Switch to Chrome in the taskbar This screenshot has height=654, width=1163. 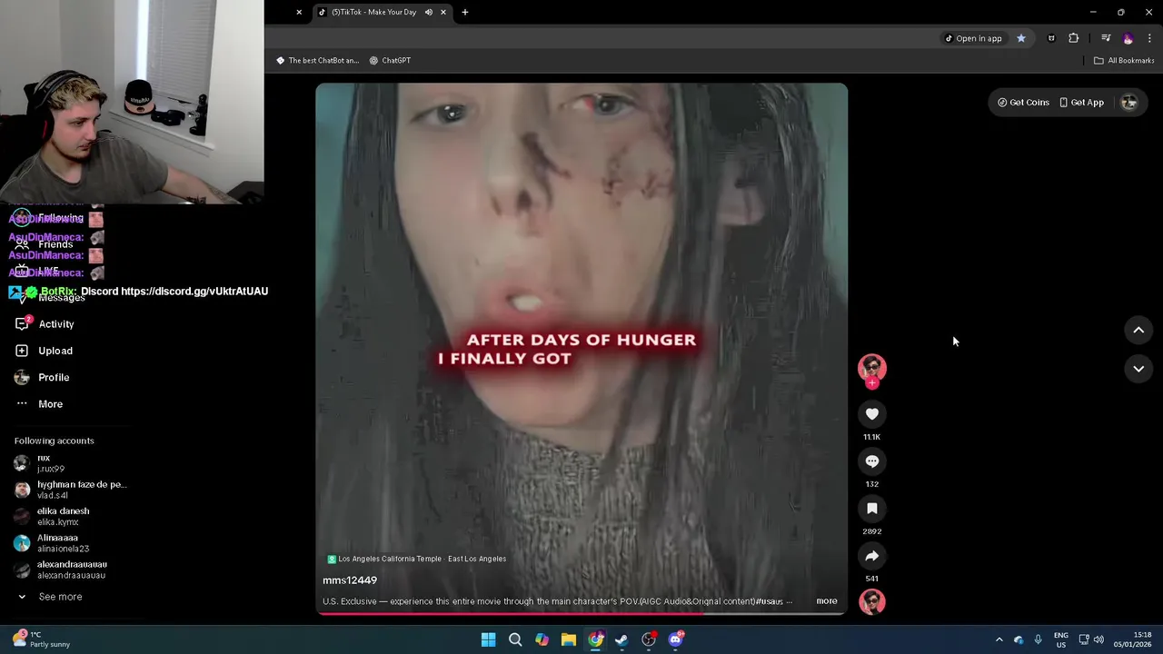(595, 639)
